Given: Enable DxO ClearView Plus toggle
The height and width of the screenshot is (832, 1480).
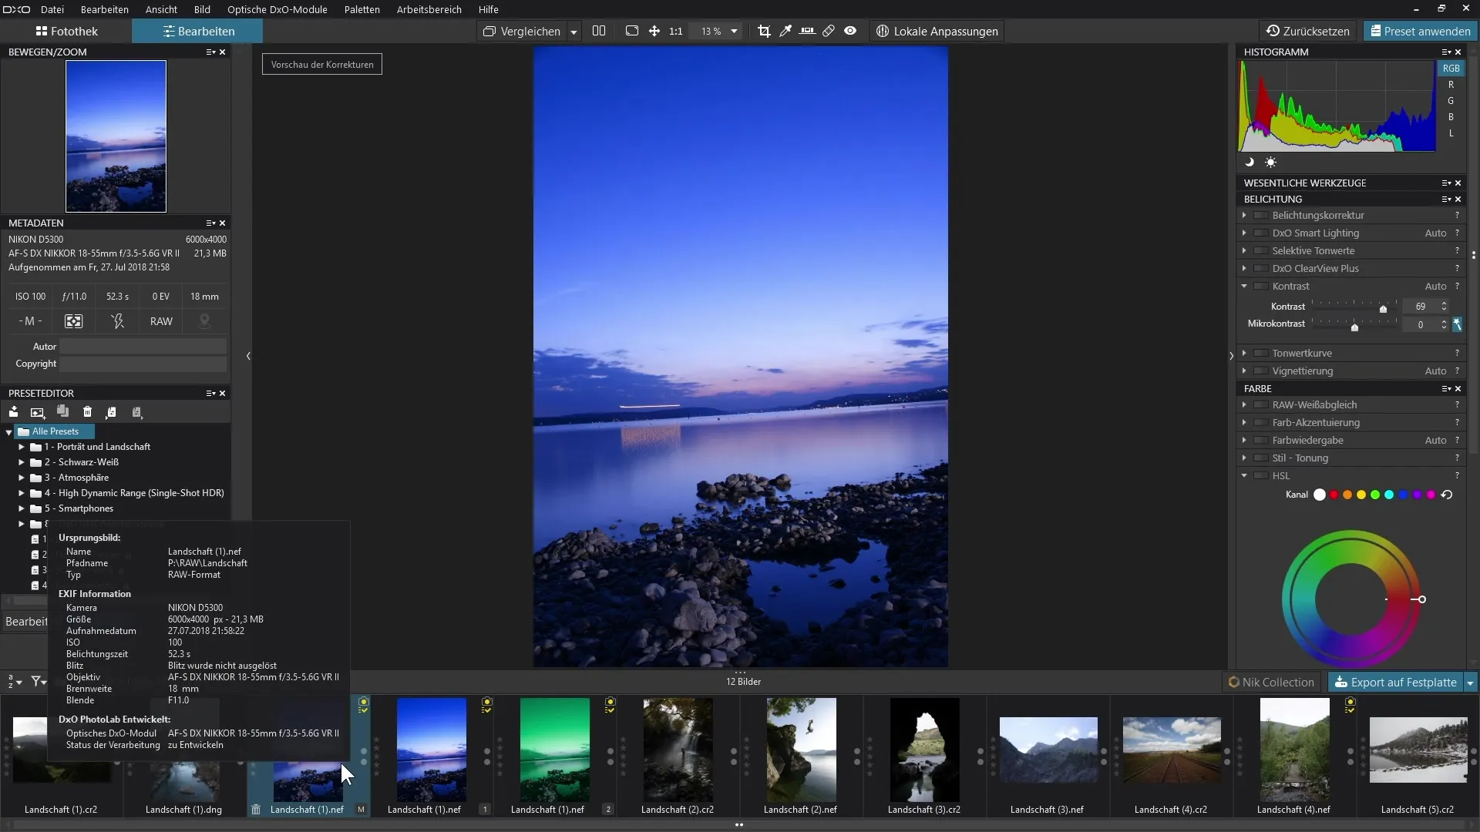Looking at the screenshot, I should pos(1261,269).
